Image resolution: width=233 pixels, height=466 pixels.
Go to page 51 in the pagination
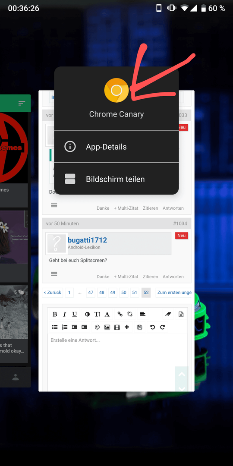coord(135,293)
